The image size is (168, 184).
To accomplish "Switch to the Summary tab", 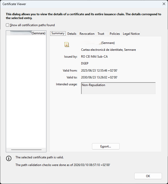I will [x=58, y=34].
